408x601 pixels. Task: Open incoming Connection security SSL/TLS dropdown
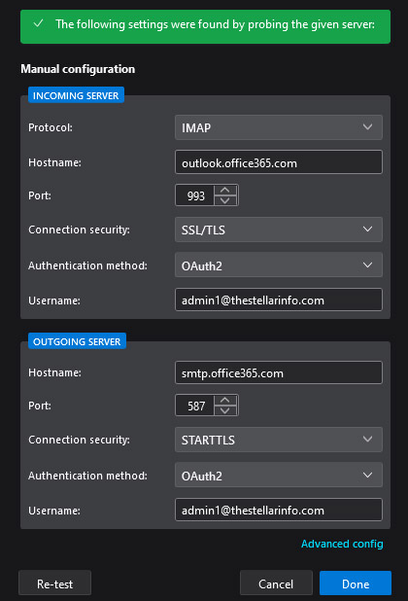pos(279,230)
